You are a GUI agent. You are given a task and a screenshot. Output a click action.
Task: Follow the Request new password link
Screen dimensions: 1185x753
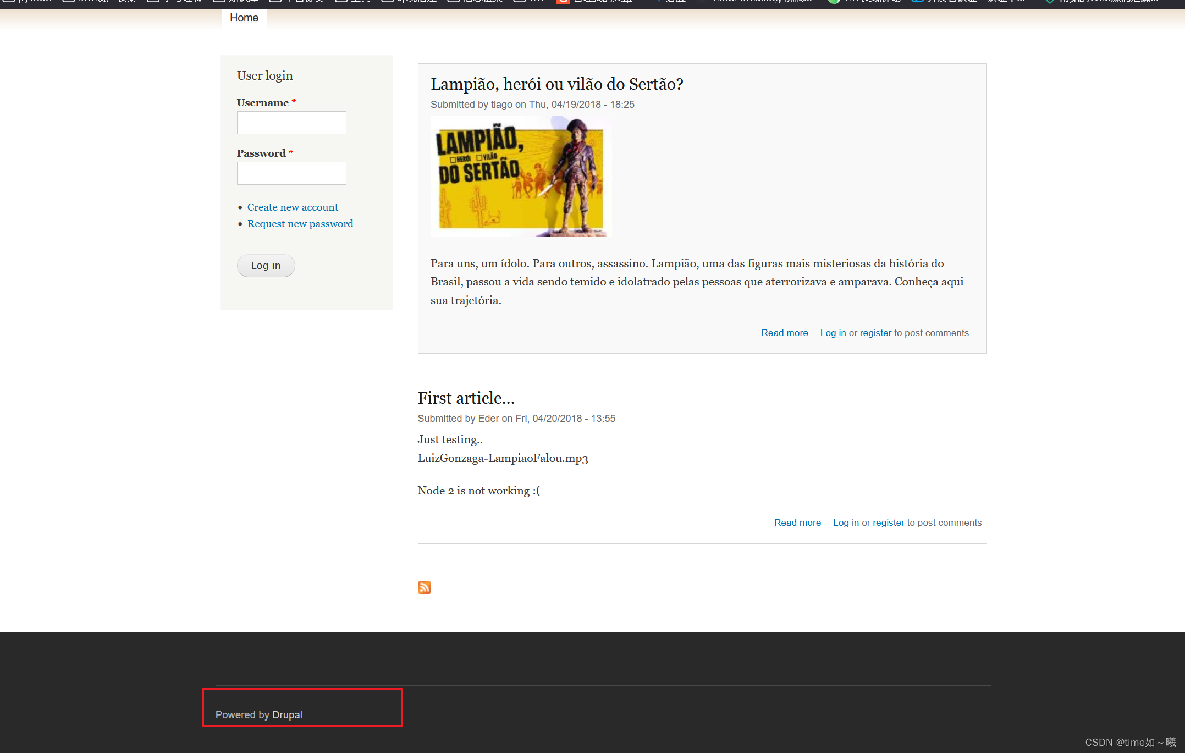click(300, 224)
